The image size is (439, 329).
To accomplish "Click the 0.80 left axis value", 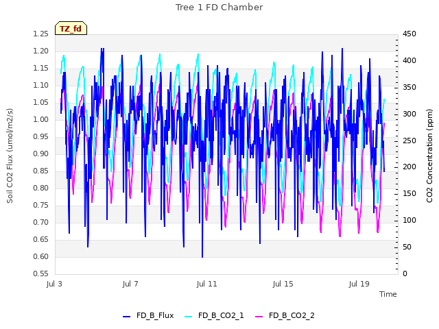I will 41,188.
